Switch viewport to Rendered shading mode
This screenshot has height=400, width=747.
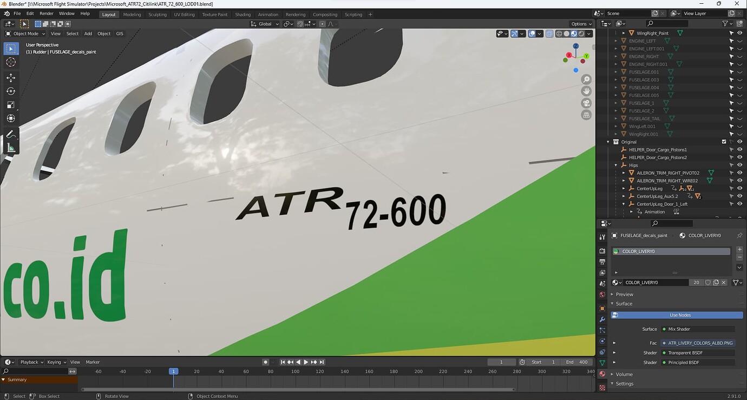tap(581, 34)
